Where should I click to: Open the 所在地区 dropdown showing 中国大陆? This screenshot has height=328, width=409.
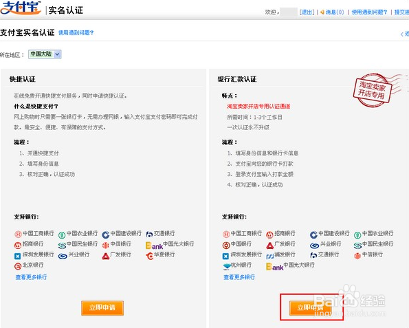45,54
